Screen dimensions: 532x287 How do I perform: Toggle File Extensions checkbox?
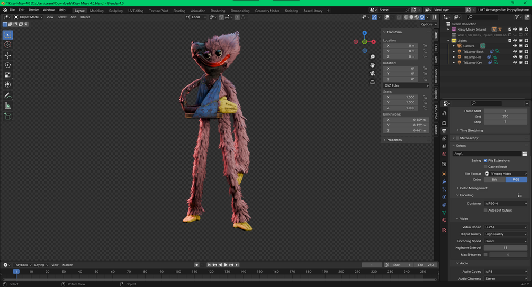point(485,160)
